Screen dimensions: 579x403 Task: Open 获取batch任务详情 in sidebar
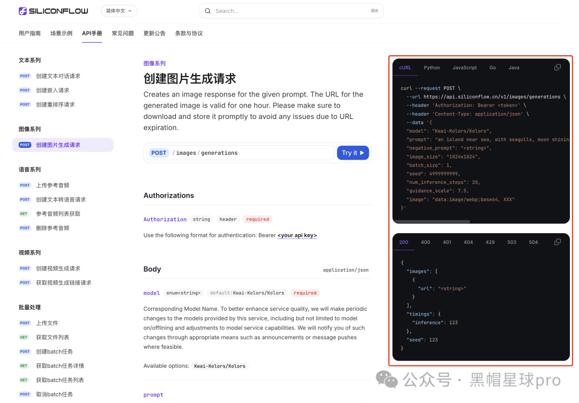tap(60, 366)
